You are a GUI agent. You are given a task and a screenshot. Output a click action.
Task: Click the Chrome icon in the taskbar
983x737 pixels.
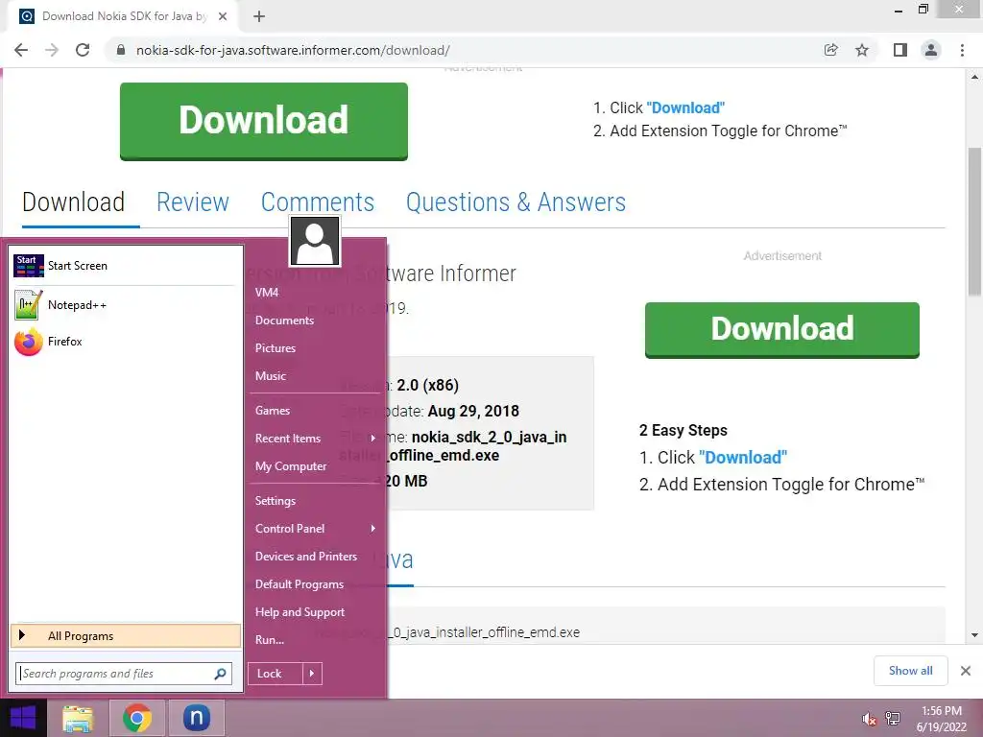click(137, 718)
